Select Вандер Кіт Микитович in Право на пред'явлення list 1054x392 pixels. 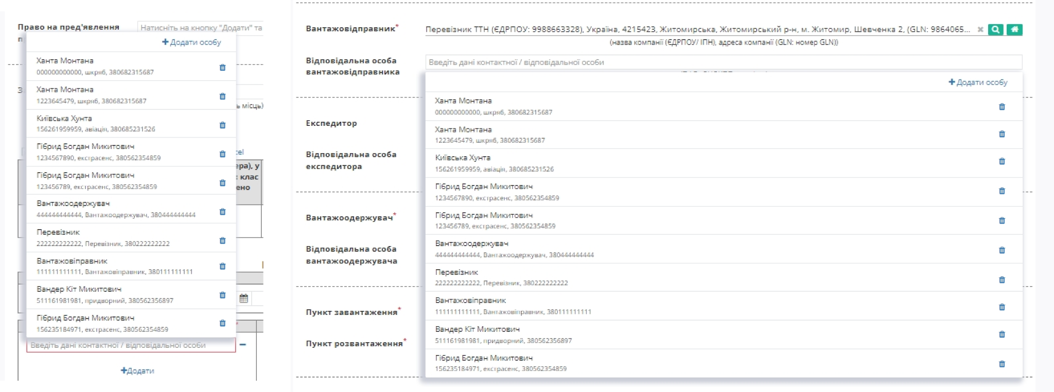(131, 295)
